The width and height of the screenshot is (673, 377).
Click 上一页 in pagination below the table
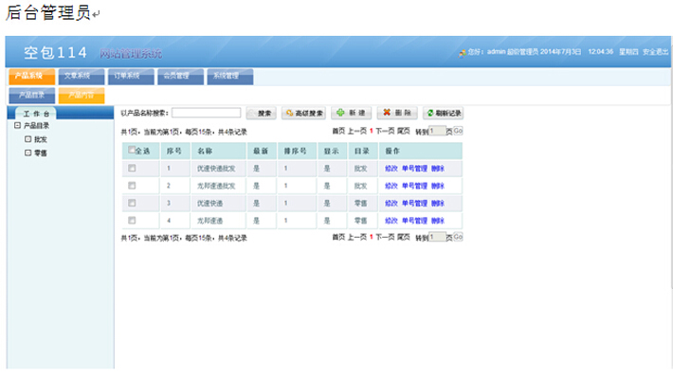click(x=357, y=237)
